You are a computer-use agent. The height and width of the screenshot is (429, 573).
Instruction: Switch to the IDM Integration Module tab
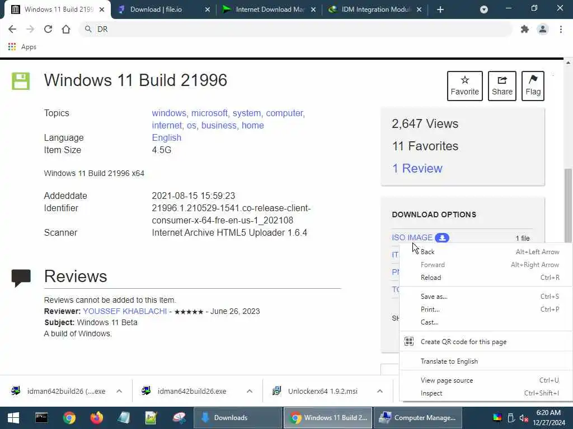(375, 9)
